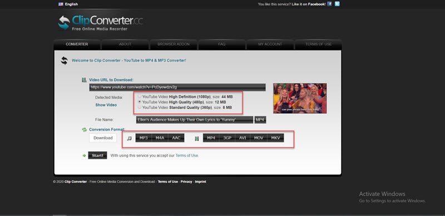Choose 3GP conversion format
Image resolution: width=445 pixels, height=216 pixels.
point(228,138)
